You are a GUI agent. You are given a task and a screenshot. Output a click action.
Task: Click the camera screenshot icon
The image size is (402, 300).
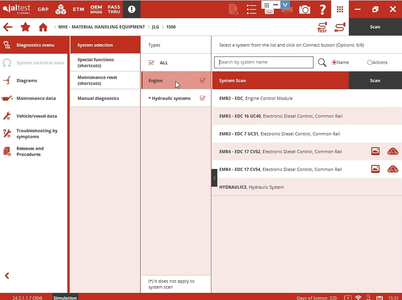click(x=304, y=9)
